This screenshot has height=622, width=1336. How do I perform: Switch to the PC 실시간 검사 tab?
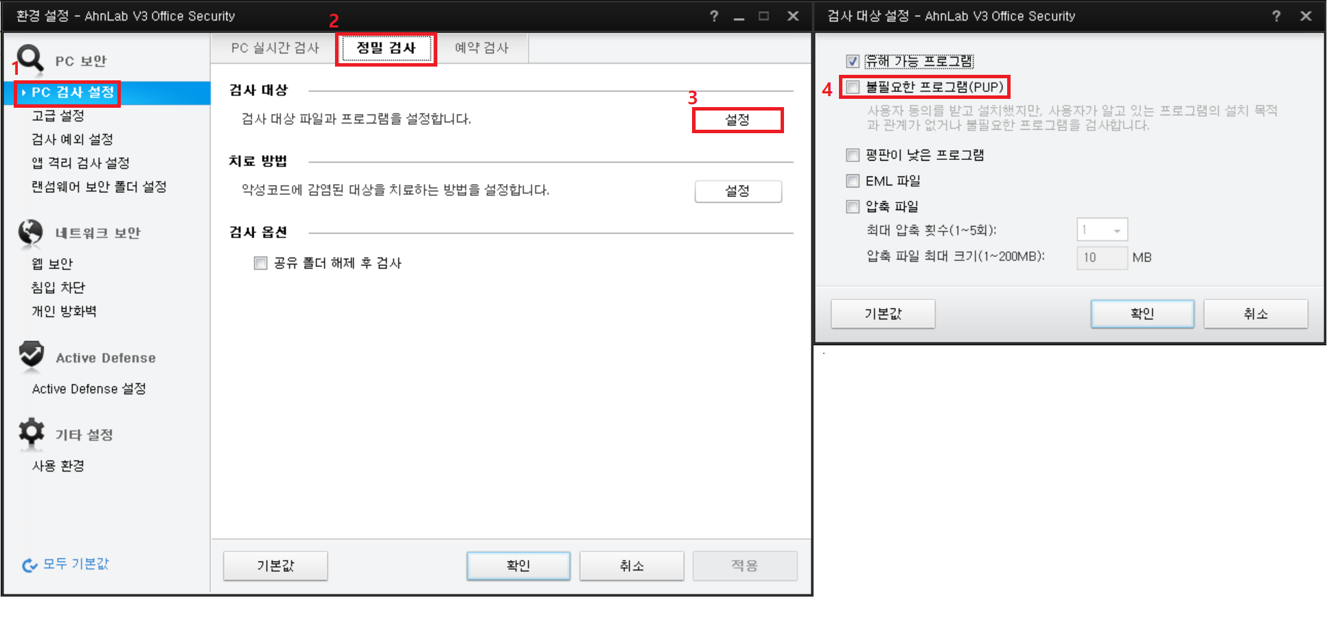click(275, 48)
